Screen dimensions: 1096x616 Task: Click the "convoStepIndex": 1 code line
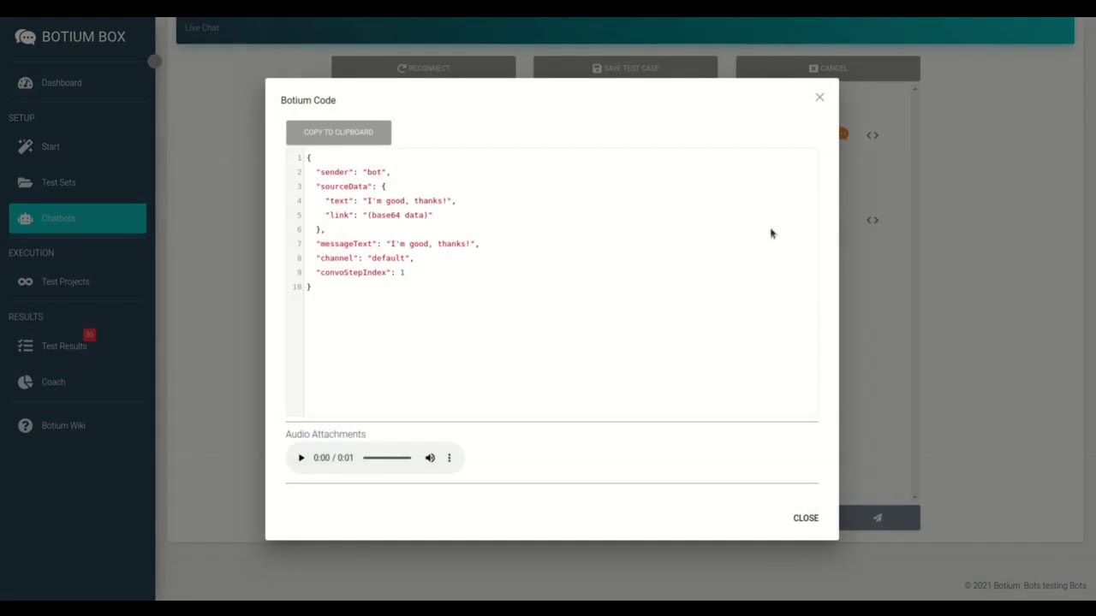pyautogui.click(x=360, y=272)
